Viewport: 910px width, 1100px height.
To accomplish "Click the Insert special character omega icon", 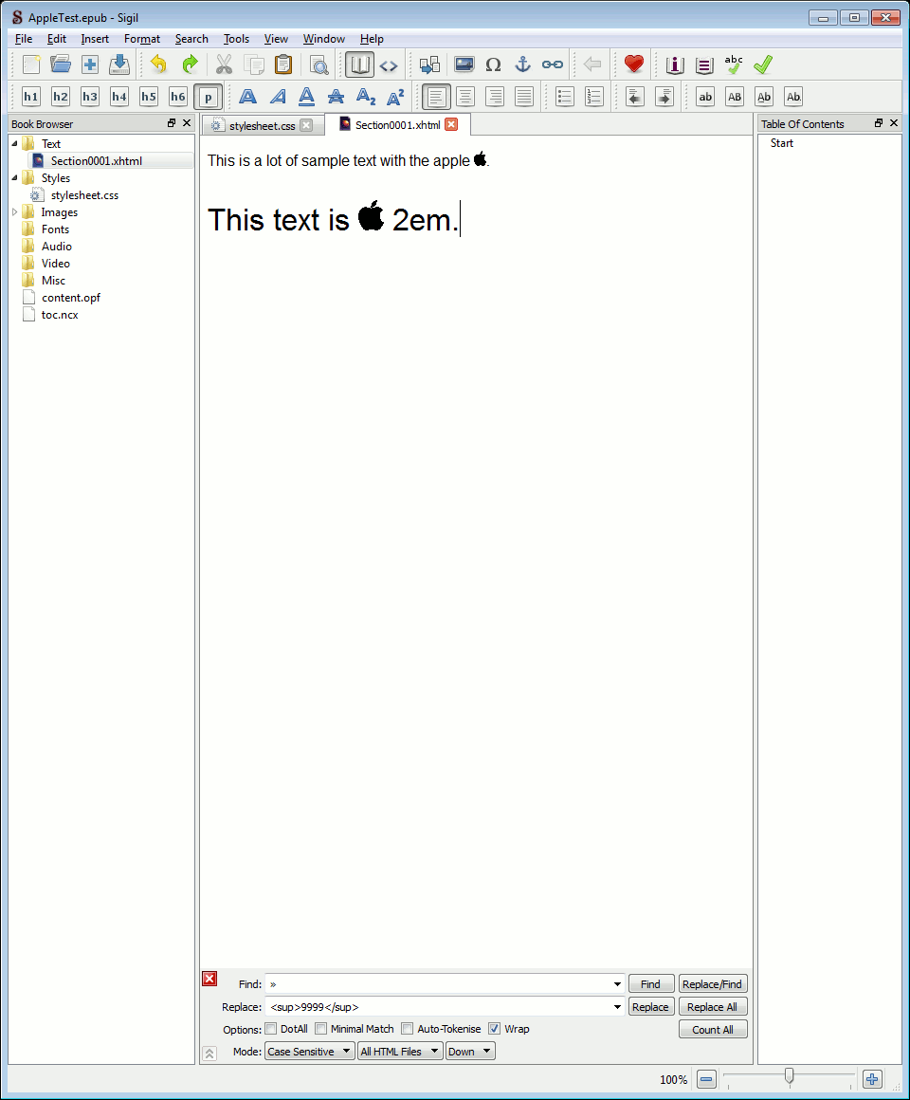I will (493, 64).
